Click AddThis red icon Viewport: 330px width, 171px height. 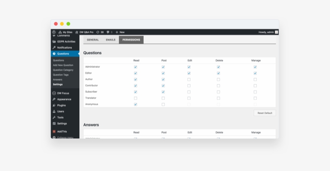[x=54, y=132]
